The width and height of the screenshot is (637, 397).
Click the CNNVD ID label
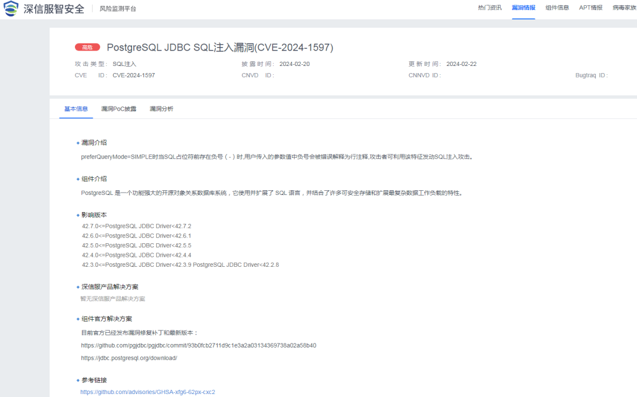[425, 75]
